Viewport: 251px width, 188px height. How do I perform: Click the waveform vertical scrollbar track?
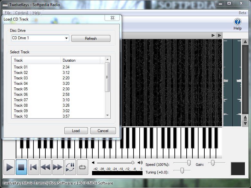pyautogui.click(x=245, y=80)
